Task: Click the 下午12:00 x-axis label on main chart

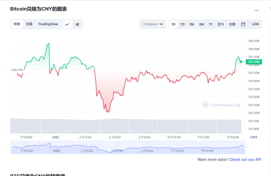Action: (174, 137)
